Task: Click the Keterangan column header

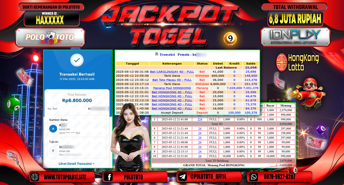Action: click(x=172, y=63)
